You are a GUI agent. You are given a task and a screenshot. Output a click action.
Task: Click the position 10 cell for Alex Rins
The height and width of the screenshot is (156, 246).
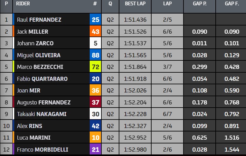pyautogui.click(x=6, y=126)
